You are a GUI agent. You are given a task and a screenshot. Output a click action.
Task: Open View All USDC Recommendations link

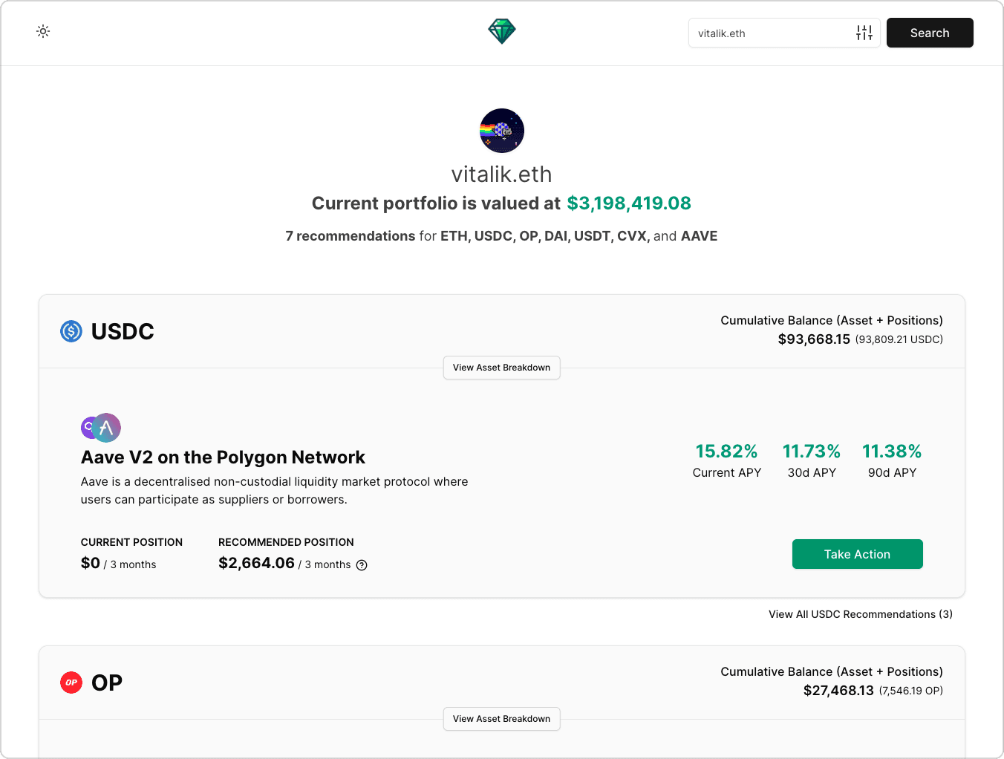tap(861, 614)
